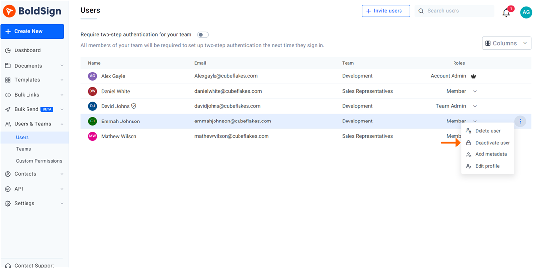Screen dimensions: 534x268
Task: Select Edit profile menu option
Action: [x=487, y=166]
